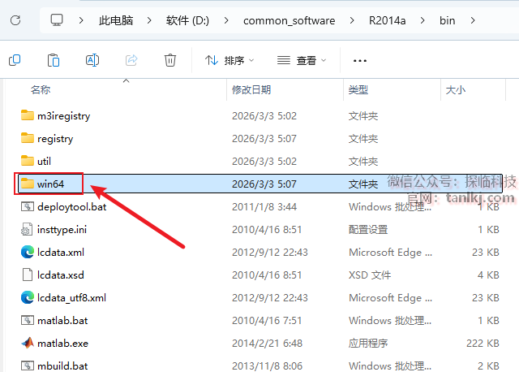The image size is (519, 372).
Task: Expand chevron after 此电脑 in path
Action: tap(149, 20)
